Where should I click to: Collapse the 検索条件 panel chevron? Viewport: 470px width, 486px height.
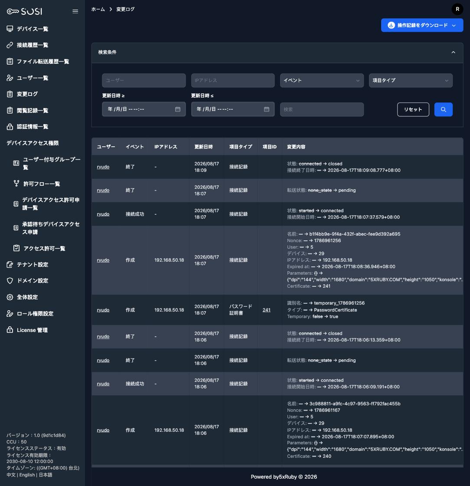453,53
